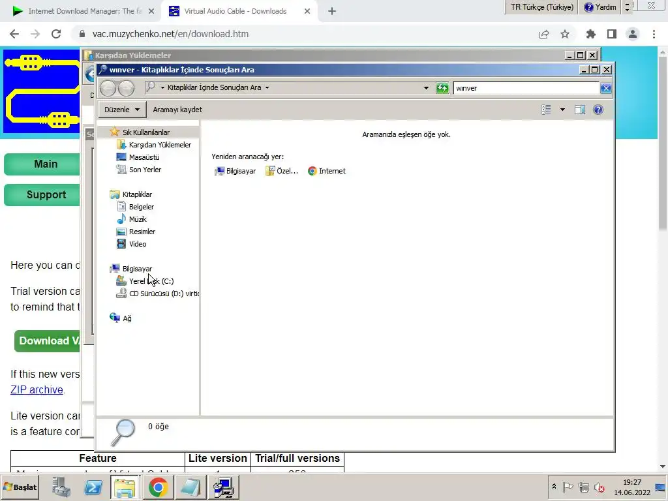Search again in Bilgisayar
The image size is (668, 501).
pyautogui.click(x=235, y=171)
